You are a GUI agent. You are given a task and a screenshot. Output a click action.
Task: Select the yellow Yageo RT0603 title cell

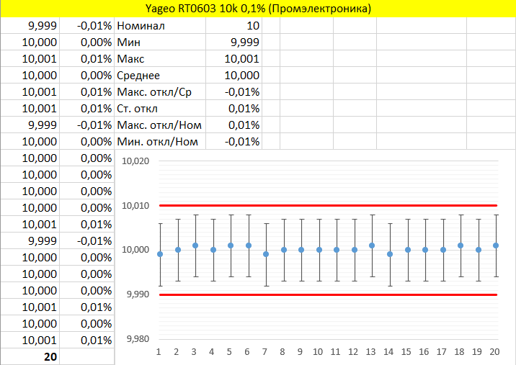point(258,9)
